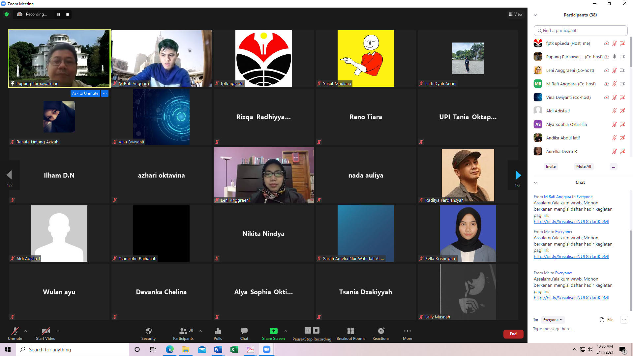Click Ask to Unmute on Renata's tile
The width and height of the screenshot is (633, 356).
point(85,93)
